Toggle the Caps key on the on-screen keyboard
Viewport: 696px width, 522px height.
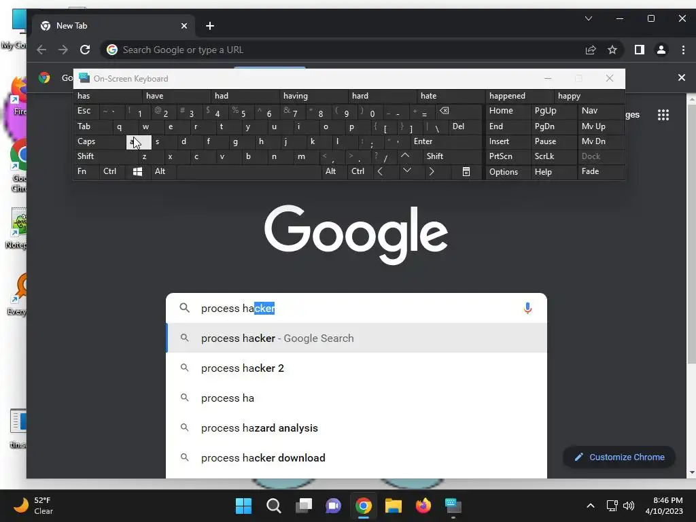101,141
